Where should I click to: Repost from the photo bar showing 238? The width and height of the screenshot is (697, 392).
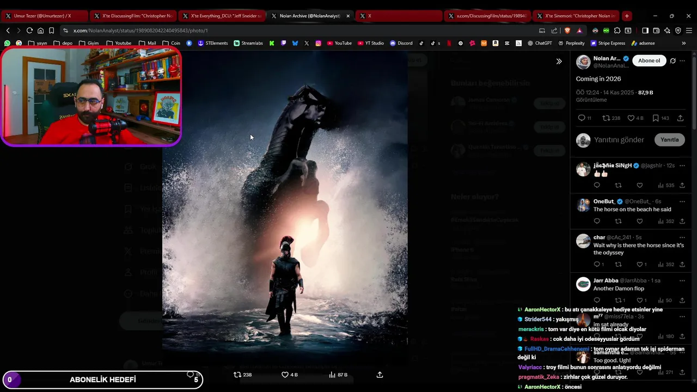tap(242, 375)
